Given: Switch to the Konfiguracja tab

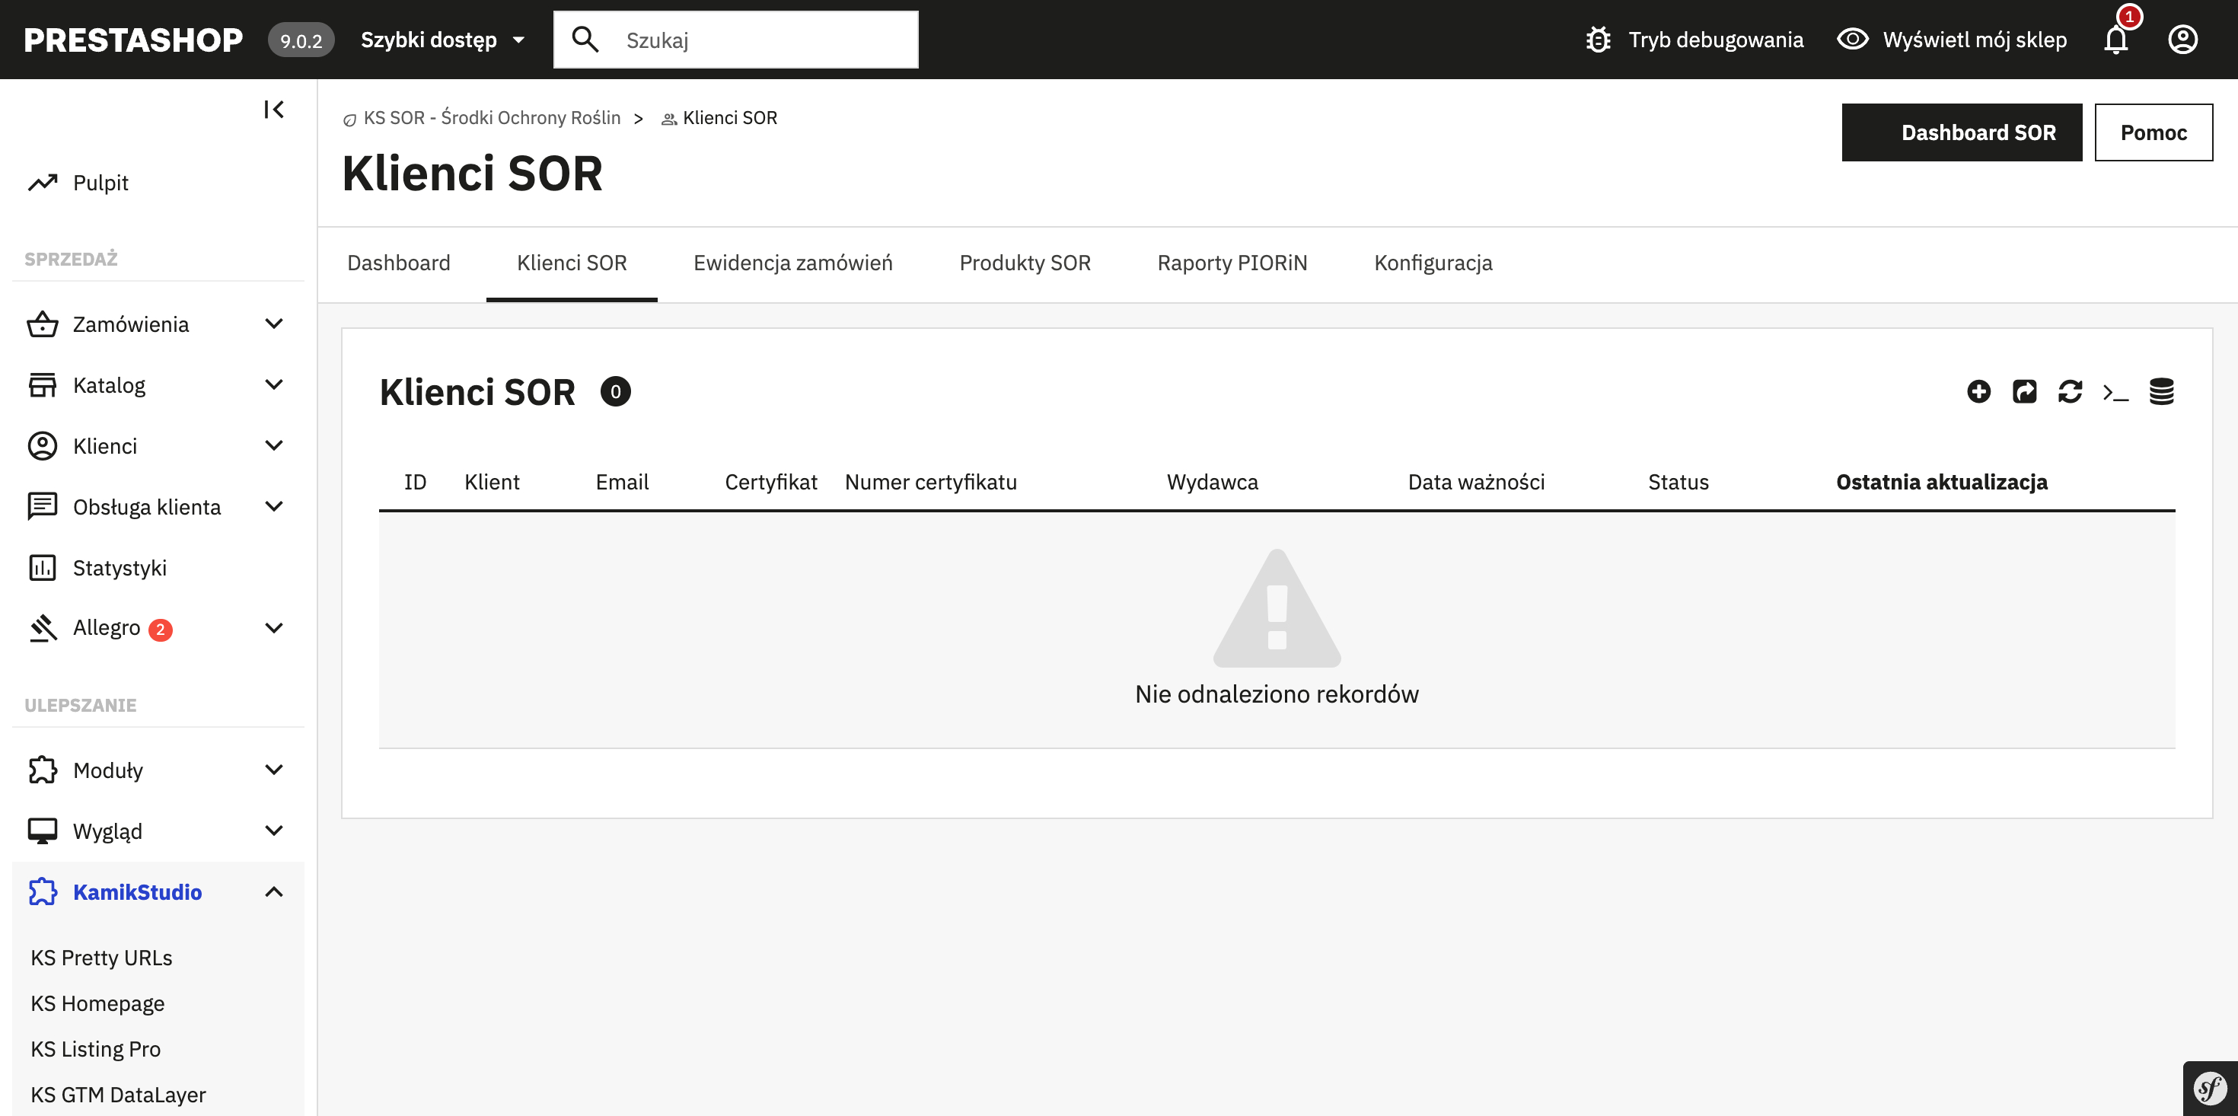Looking at the screenshot, I should (1433, 263).
